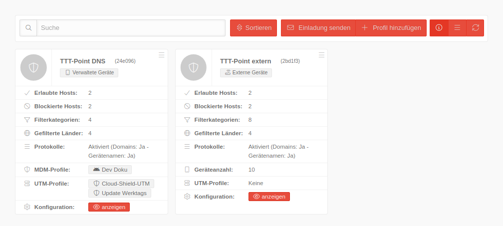The height and width of the screenshot is (226, 503).
Task: Focus the Suche search field
Action: click(131, 28)
